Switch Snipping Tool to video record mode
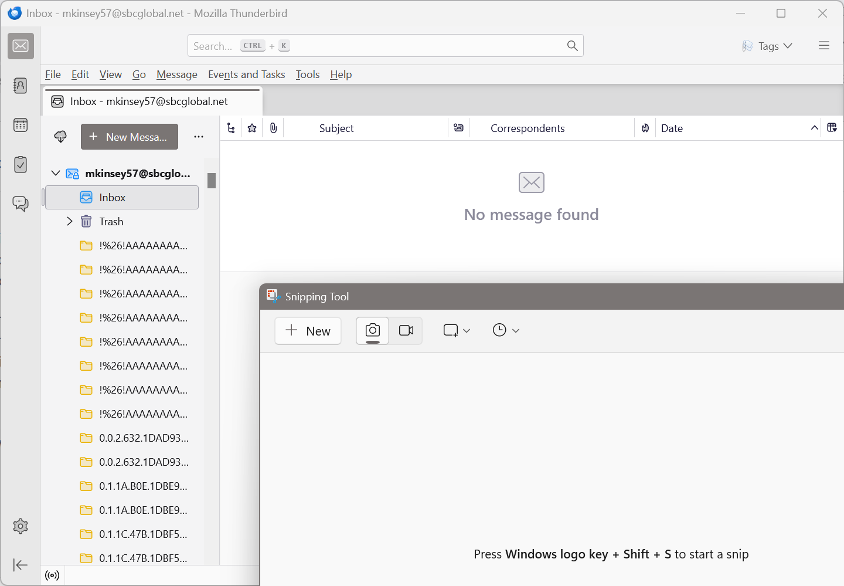The image size is (844, 586). point(406,331)
